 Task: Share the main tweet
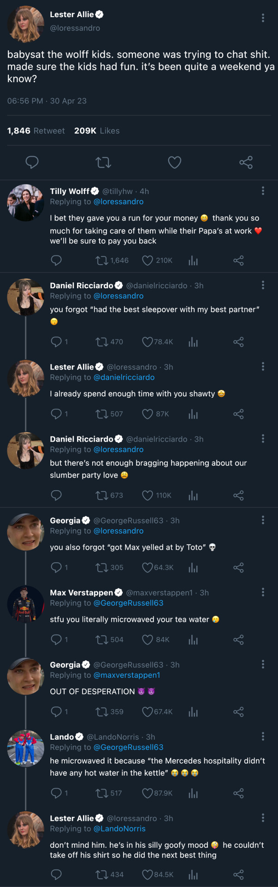pyautogui.click(x=246, y=163)
